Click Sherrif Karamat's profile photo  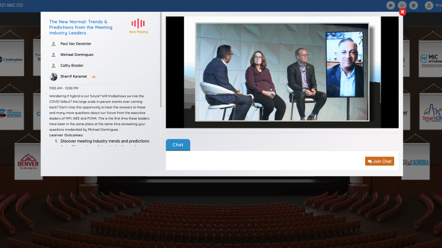(x=53, y=76)
